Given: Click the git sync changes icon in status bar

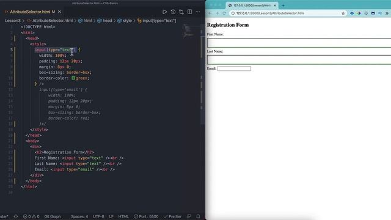Looking at the screenshot, I should pyautogui.click(x=16, y=216).
